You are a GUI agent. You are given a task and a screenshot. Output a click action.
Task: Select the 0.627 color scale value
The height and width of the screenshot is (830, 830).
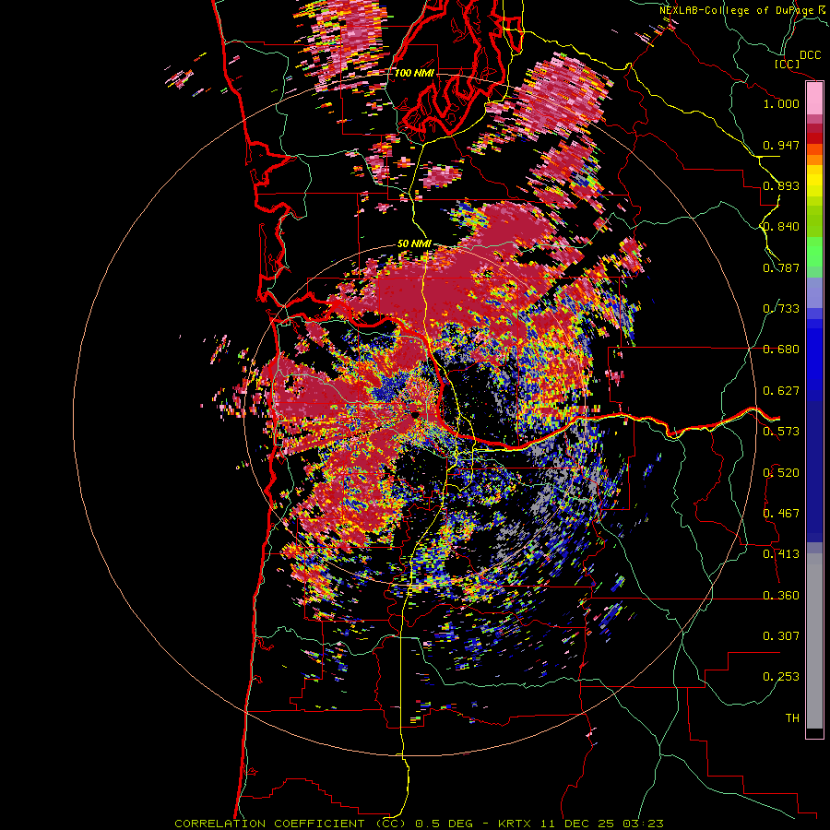tap(781, 391)
